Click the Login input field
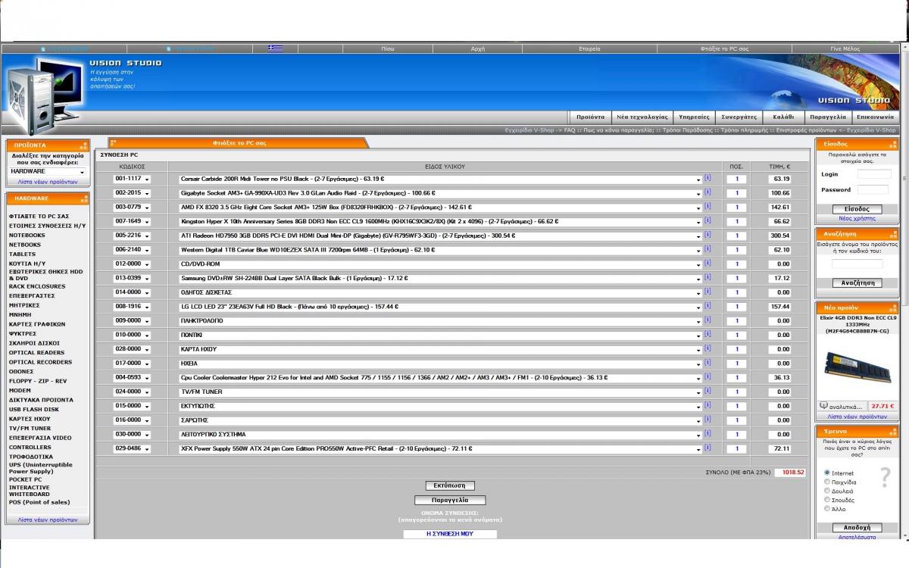Screen dimensions: 909x568 click(873, 174)
